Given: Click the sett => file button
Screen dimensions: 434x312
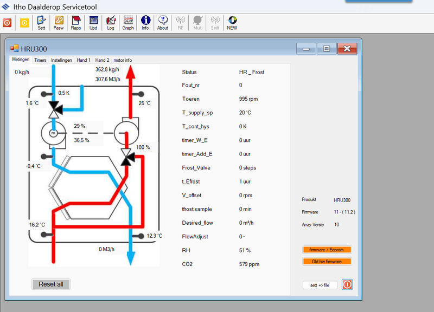Looking at the screenshot, I should (x=320, y=285).
